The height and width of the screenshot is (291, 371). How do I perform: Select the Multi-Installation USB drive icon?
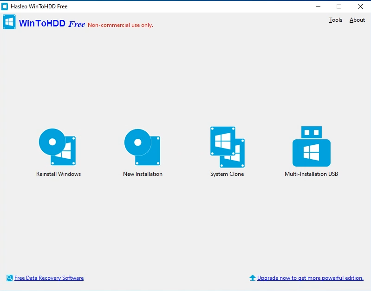tap(312, 147)
